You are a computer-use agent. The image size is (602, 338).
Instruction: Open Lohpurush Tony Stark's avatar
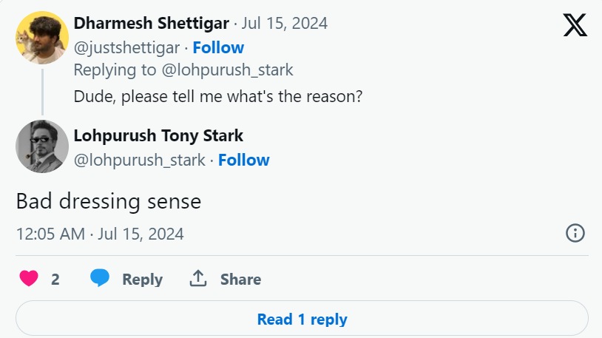(42, 146)
